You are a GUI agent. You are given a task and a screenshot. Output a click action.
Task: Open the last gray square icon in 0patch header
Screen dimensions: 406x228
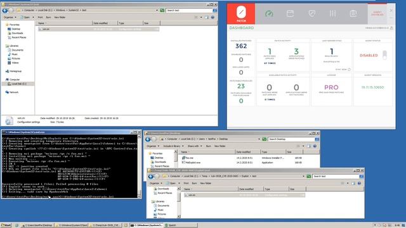353,13
